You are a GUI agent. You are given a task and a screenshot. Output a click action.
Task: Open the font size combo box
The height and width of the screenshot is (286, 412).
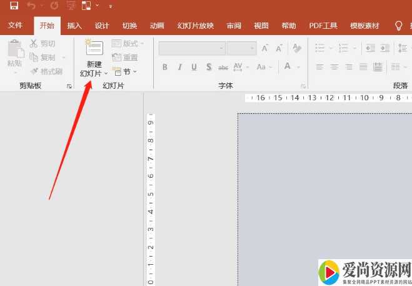(241, 48)
